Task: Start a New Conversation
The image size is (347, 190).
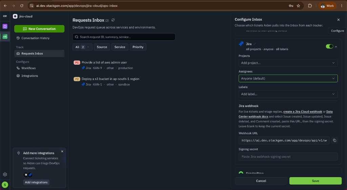Action: pos(39,29)
